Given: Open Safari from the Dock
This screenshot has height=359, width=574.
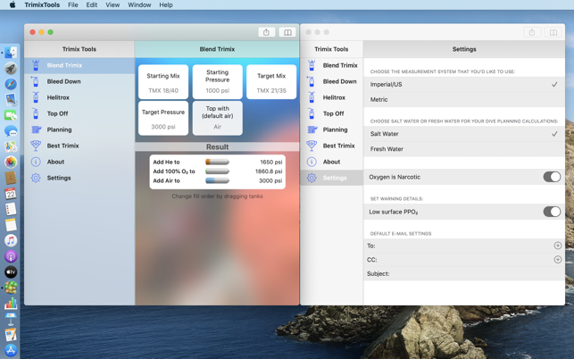Looking at the screenshot, I should tap(11, 84).
